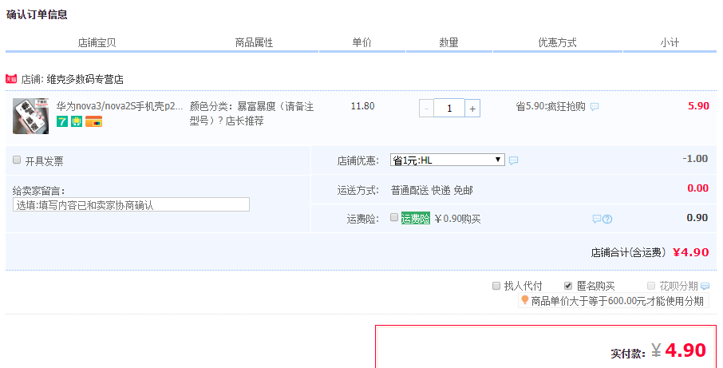
Task: Open product title 华为nova3/nova2S手机壳
Action: point(120,106)
